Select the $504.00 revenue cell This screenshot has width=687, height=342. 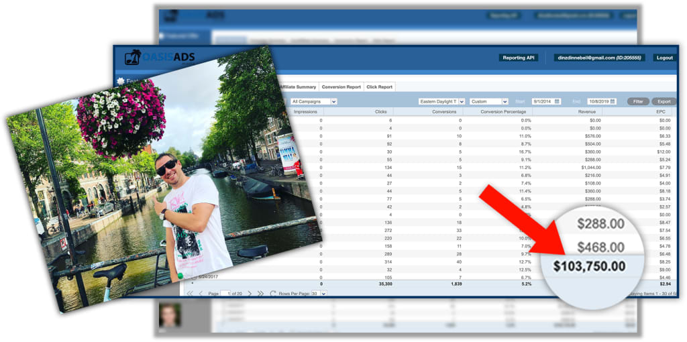(x=592, y=144)
